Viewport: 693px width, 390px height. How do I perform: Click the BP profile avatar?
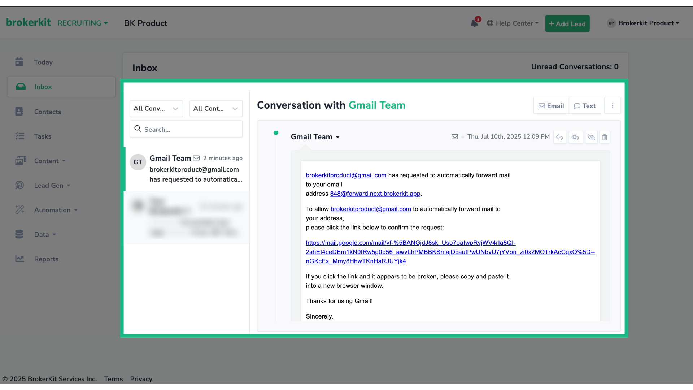611,23
